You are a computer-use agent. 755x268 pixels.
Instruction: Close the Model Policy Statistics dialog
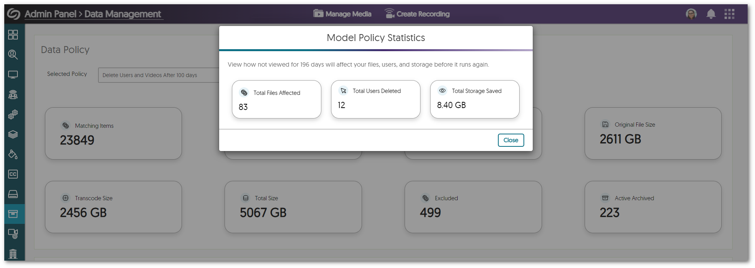coord(510,140)
